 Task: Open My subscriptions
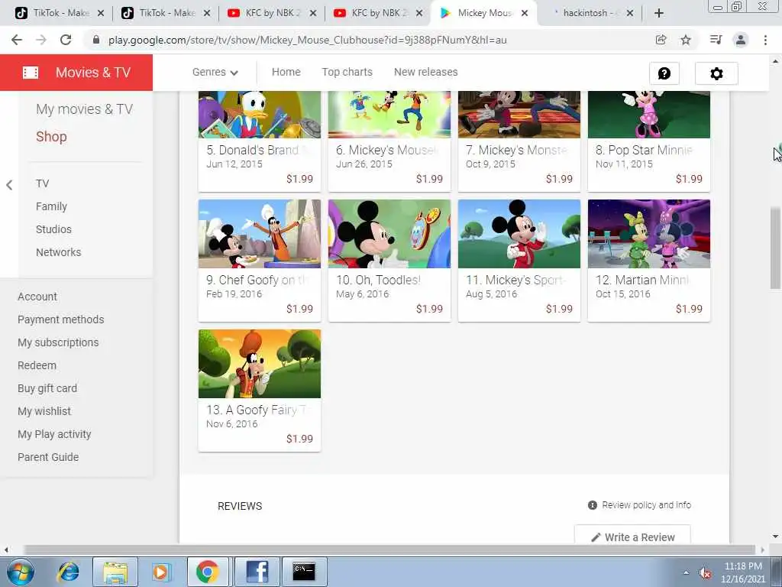tap(58, 343)
